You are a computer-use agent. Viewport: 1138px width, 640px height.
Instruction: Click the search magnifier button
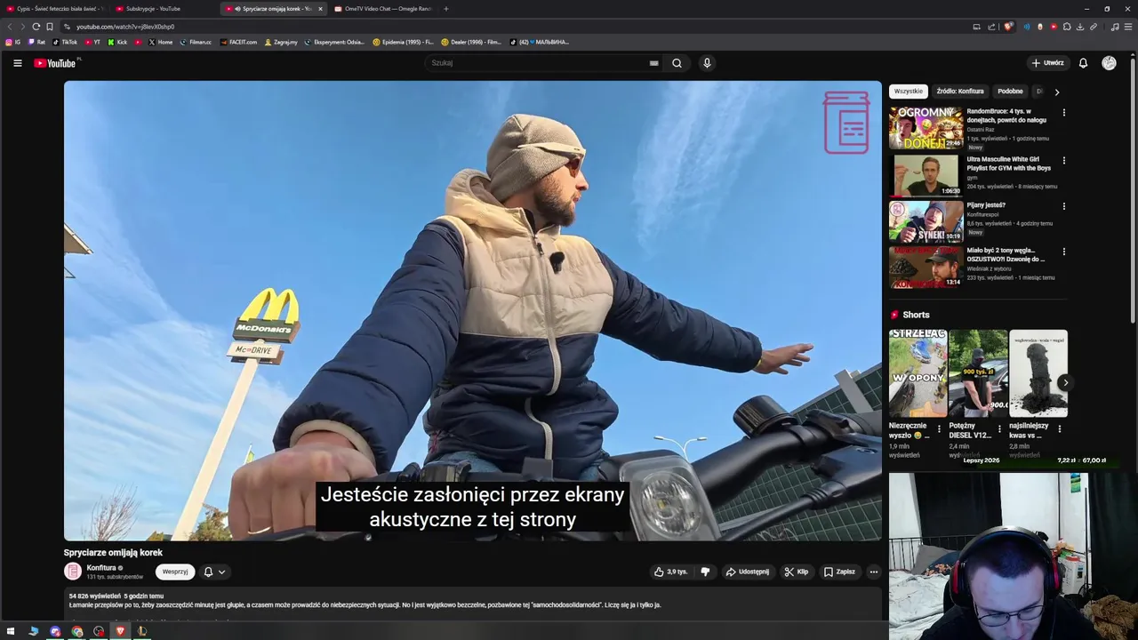pos(677,63)
